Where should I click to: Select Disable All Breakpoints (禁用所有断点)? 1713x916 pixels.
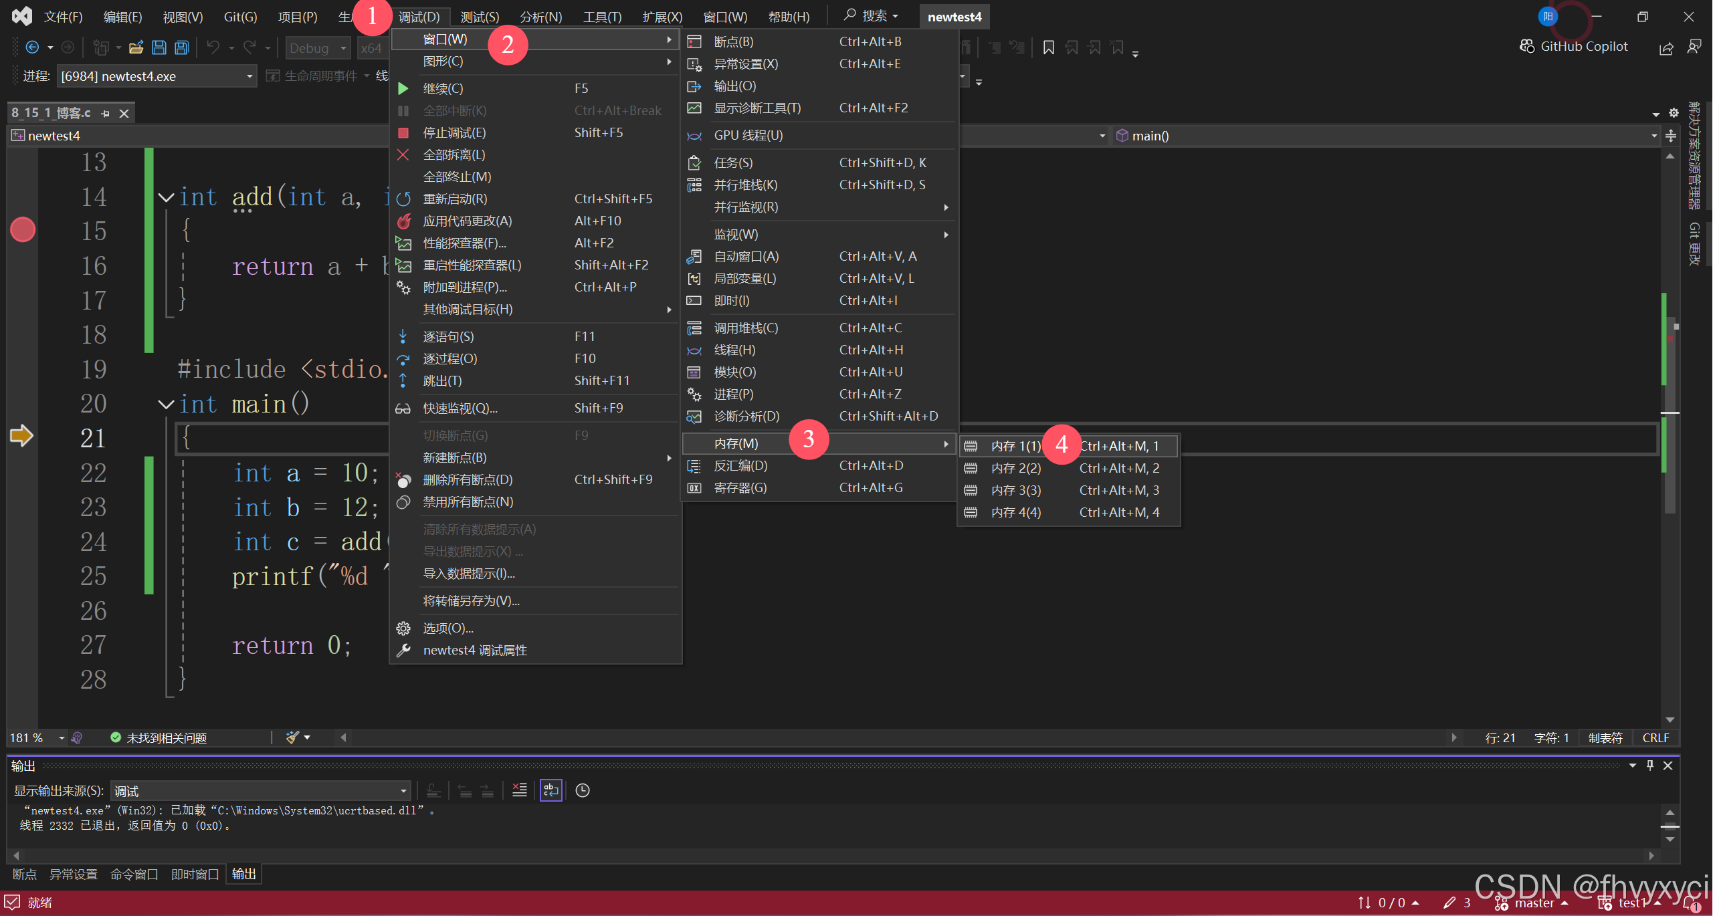click(535, 501)
